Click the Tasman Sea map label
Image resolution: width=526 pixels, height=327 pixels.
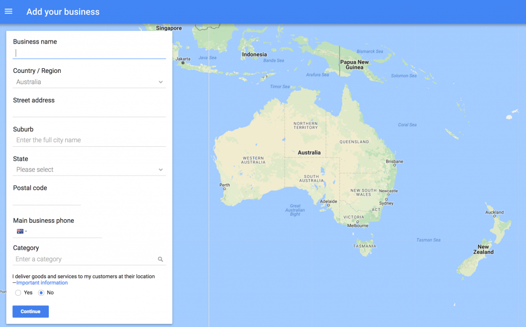[x=428, y=240]
